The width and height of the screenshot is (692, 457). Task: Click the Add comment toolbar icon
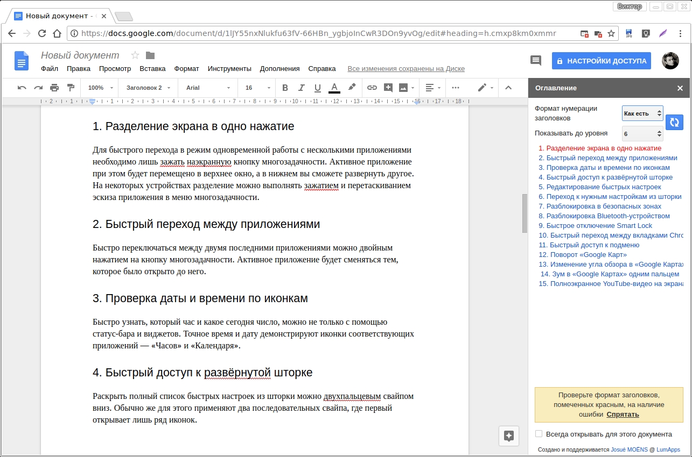tap(388, 88)
